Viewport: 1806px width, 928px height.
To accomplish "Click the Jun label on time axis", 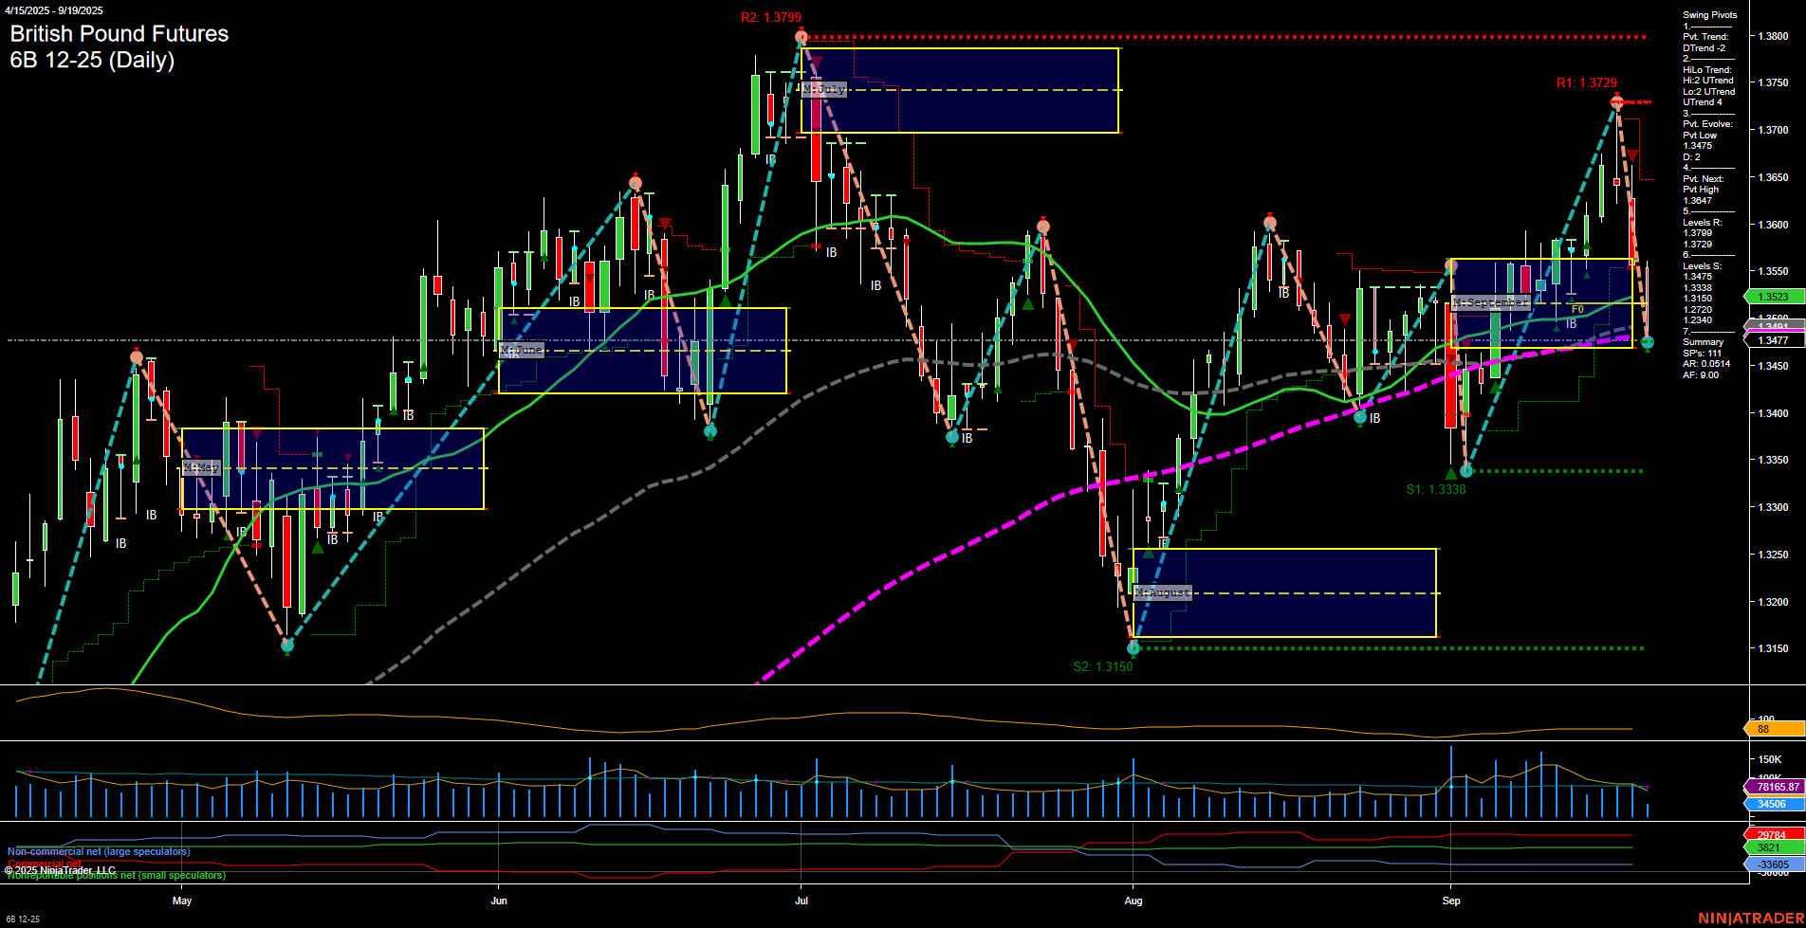I will [499, 901].
